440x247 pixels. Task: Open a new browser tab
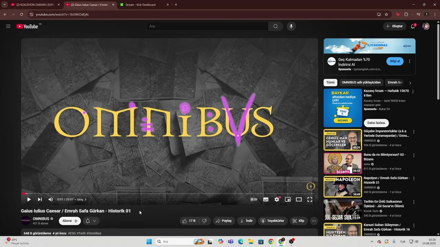tap(176, 5)
